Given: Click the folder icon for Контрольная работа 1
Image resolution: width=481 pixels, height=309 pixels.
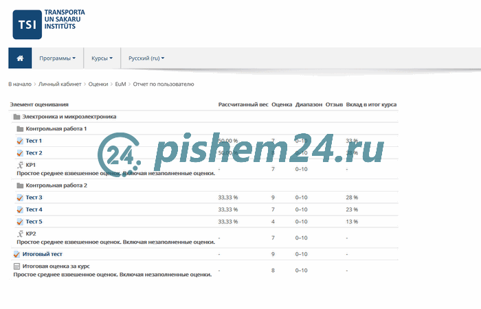Looking at the screenshot, I should point(20,128).
